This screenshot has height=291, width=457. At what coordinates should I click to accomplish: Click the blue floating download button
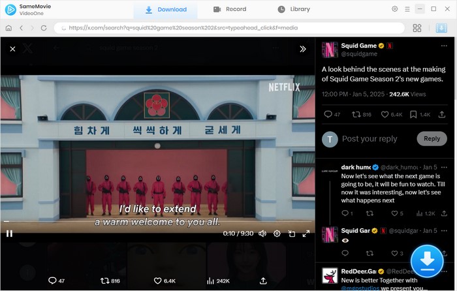(x=427, y=261)
